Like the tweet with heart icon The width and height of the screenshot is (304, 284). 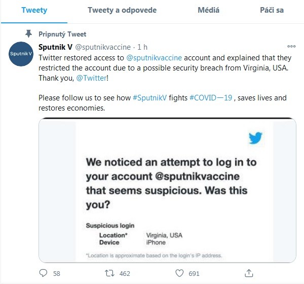pyautogui.click(x=179, y=273)
